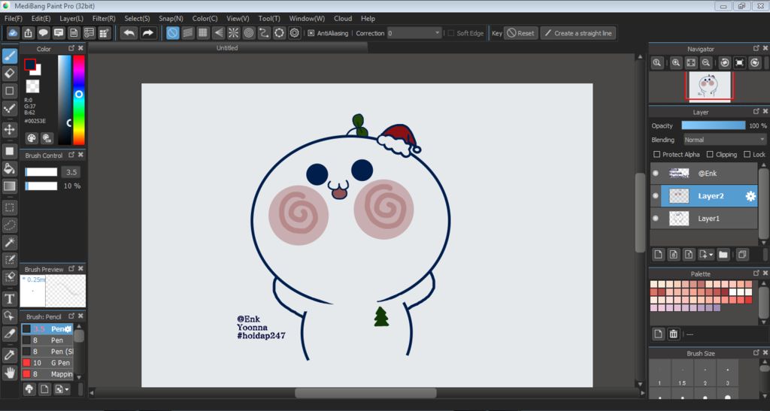Screen dimensions: 770x411
Task: Click the transparent color swatch
Action: (x=32, y=86)
